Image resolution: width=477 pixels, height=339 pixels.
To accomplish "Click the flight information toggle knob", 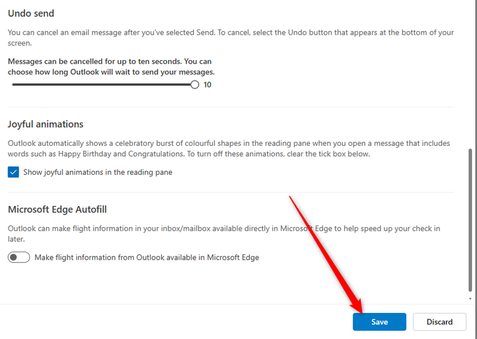I will point(14,257).
